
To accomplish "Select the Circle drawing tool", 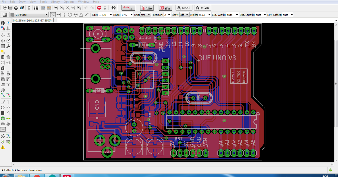I will (3, 107).
